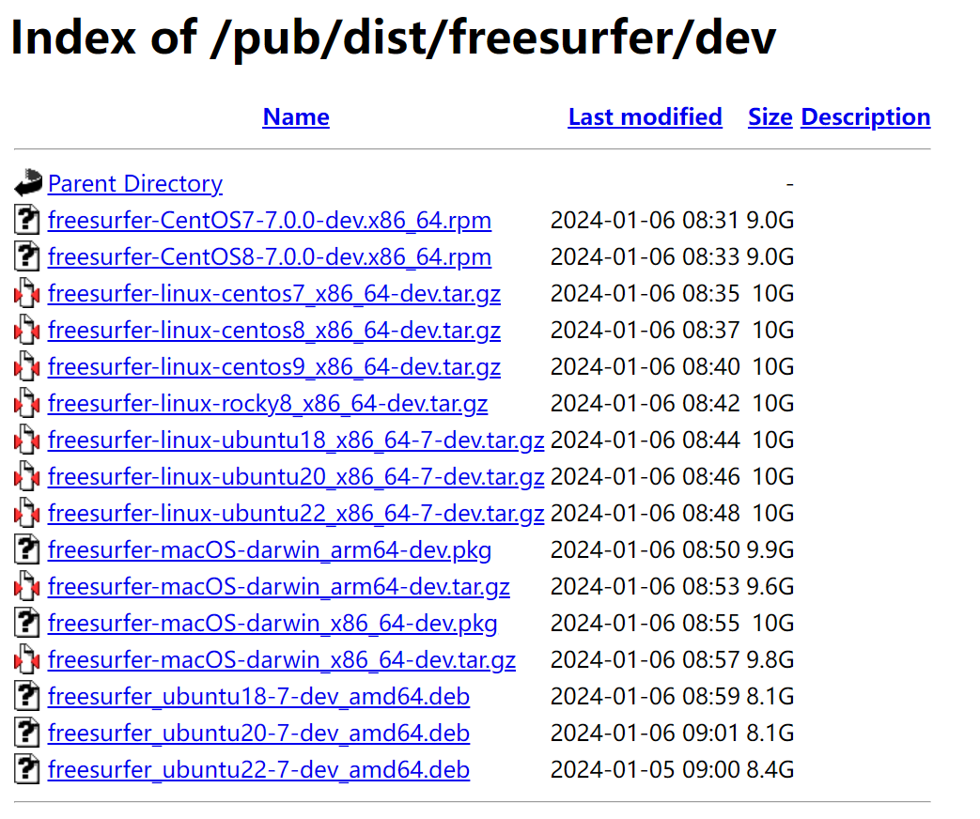Download freesurfer-CentOS8-7.0.0-dev.x86_64.rpm
980x819 pixels.
(270, 256)
